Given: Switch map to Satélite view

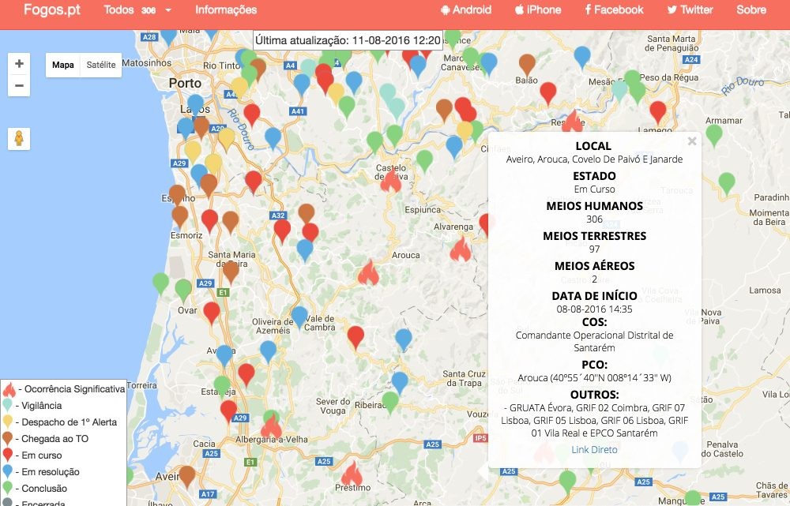Looking at the screenshot, I should tap(100, 65).
